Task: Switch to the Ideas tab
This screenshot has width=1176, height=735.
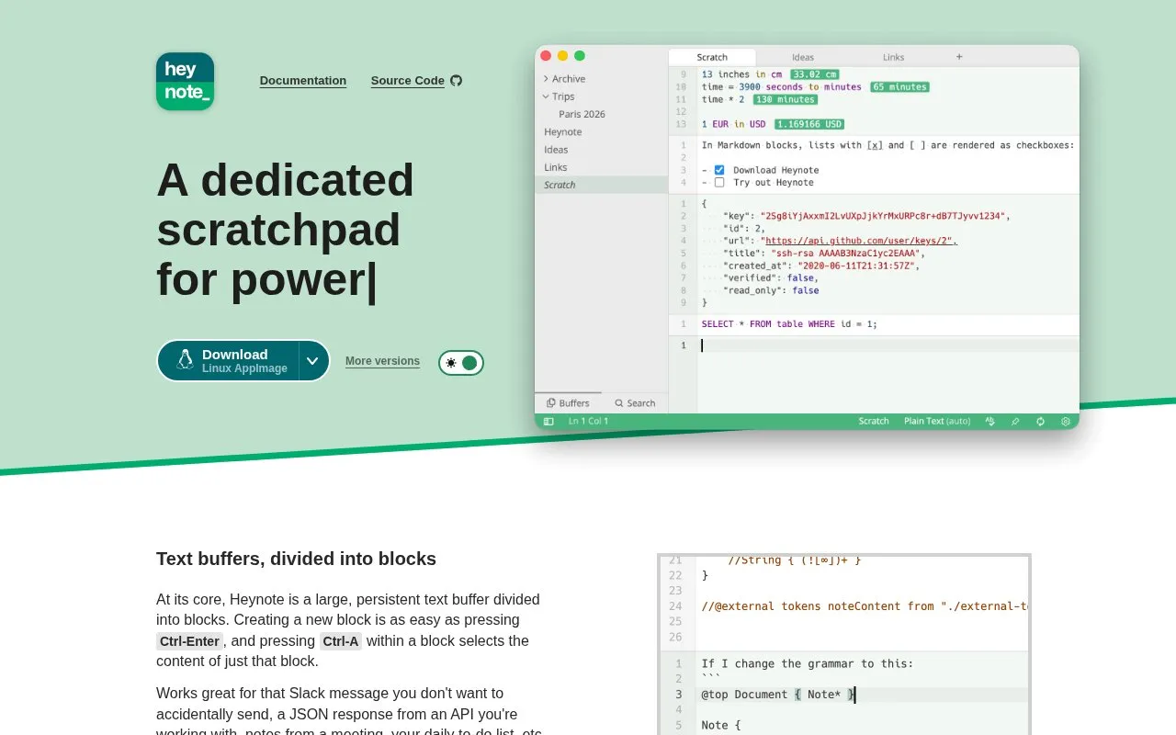Action: tap(803, 57)
